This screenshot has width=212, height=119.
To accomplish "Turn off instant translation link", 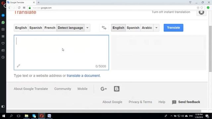I will pos(171,12).
